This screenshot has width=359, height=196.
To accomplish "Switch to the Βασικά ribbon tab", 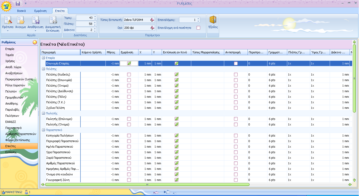I will click(21, 11).
